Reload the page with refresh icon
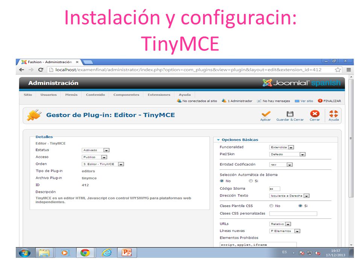This screenshot has width=361, height=271. coord(41,70)
